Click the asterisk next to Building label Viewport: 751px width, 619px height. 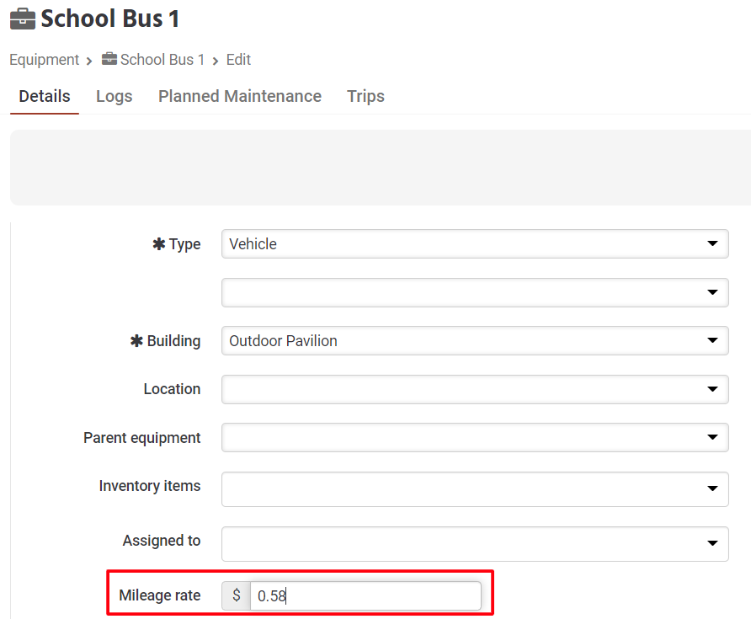pyautogui.click(x=136, y=341)
